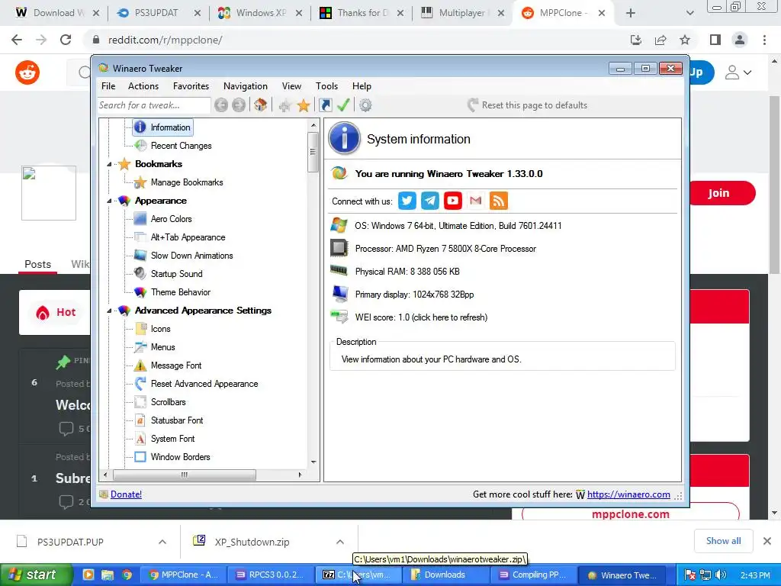The height and width of the screenshot is (586, 781).
Task: Click WEI score to refresh
Action: pyautogui.click(x=421, y=317)
